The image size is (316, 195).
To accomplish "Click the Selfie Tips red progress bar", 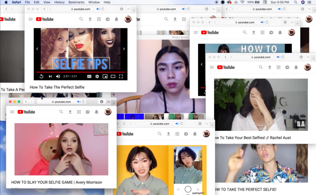I will 80,72.
